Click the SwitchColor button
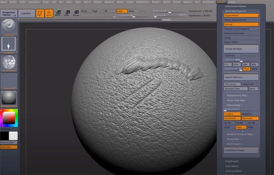 click(x=9, y=142)
